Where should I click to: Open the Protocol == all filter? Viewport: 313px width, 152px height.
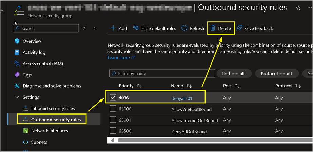click(277, 74)
